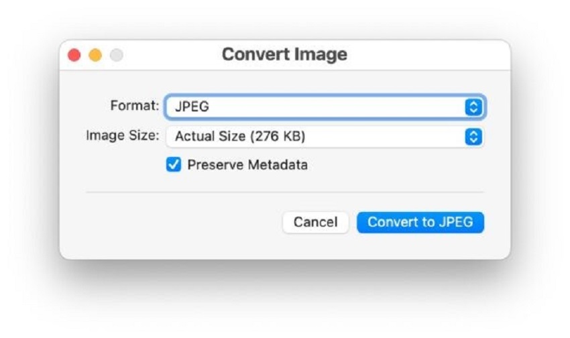570x338 pixels.
Task: Click the Image Size blue stepper arrows
Action: (473, 137)
